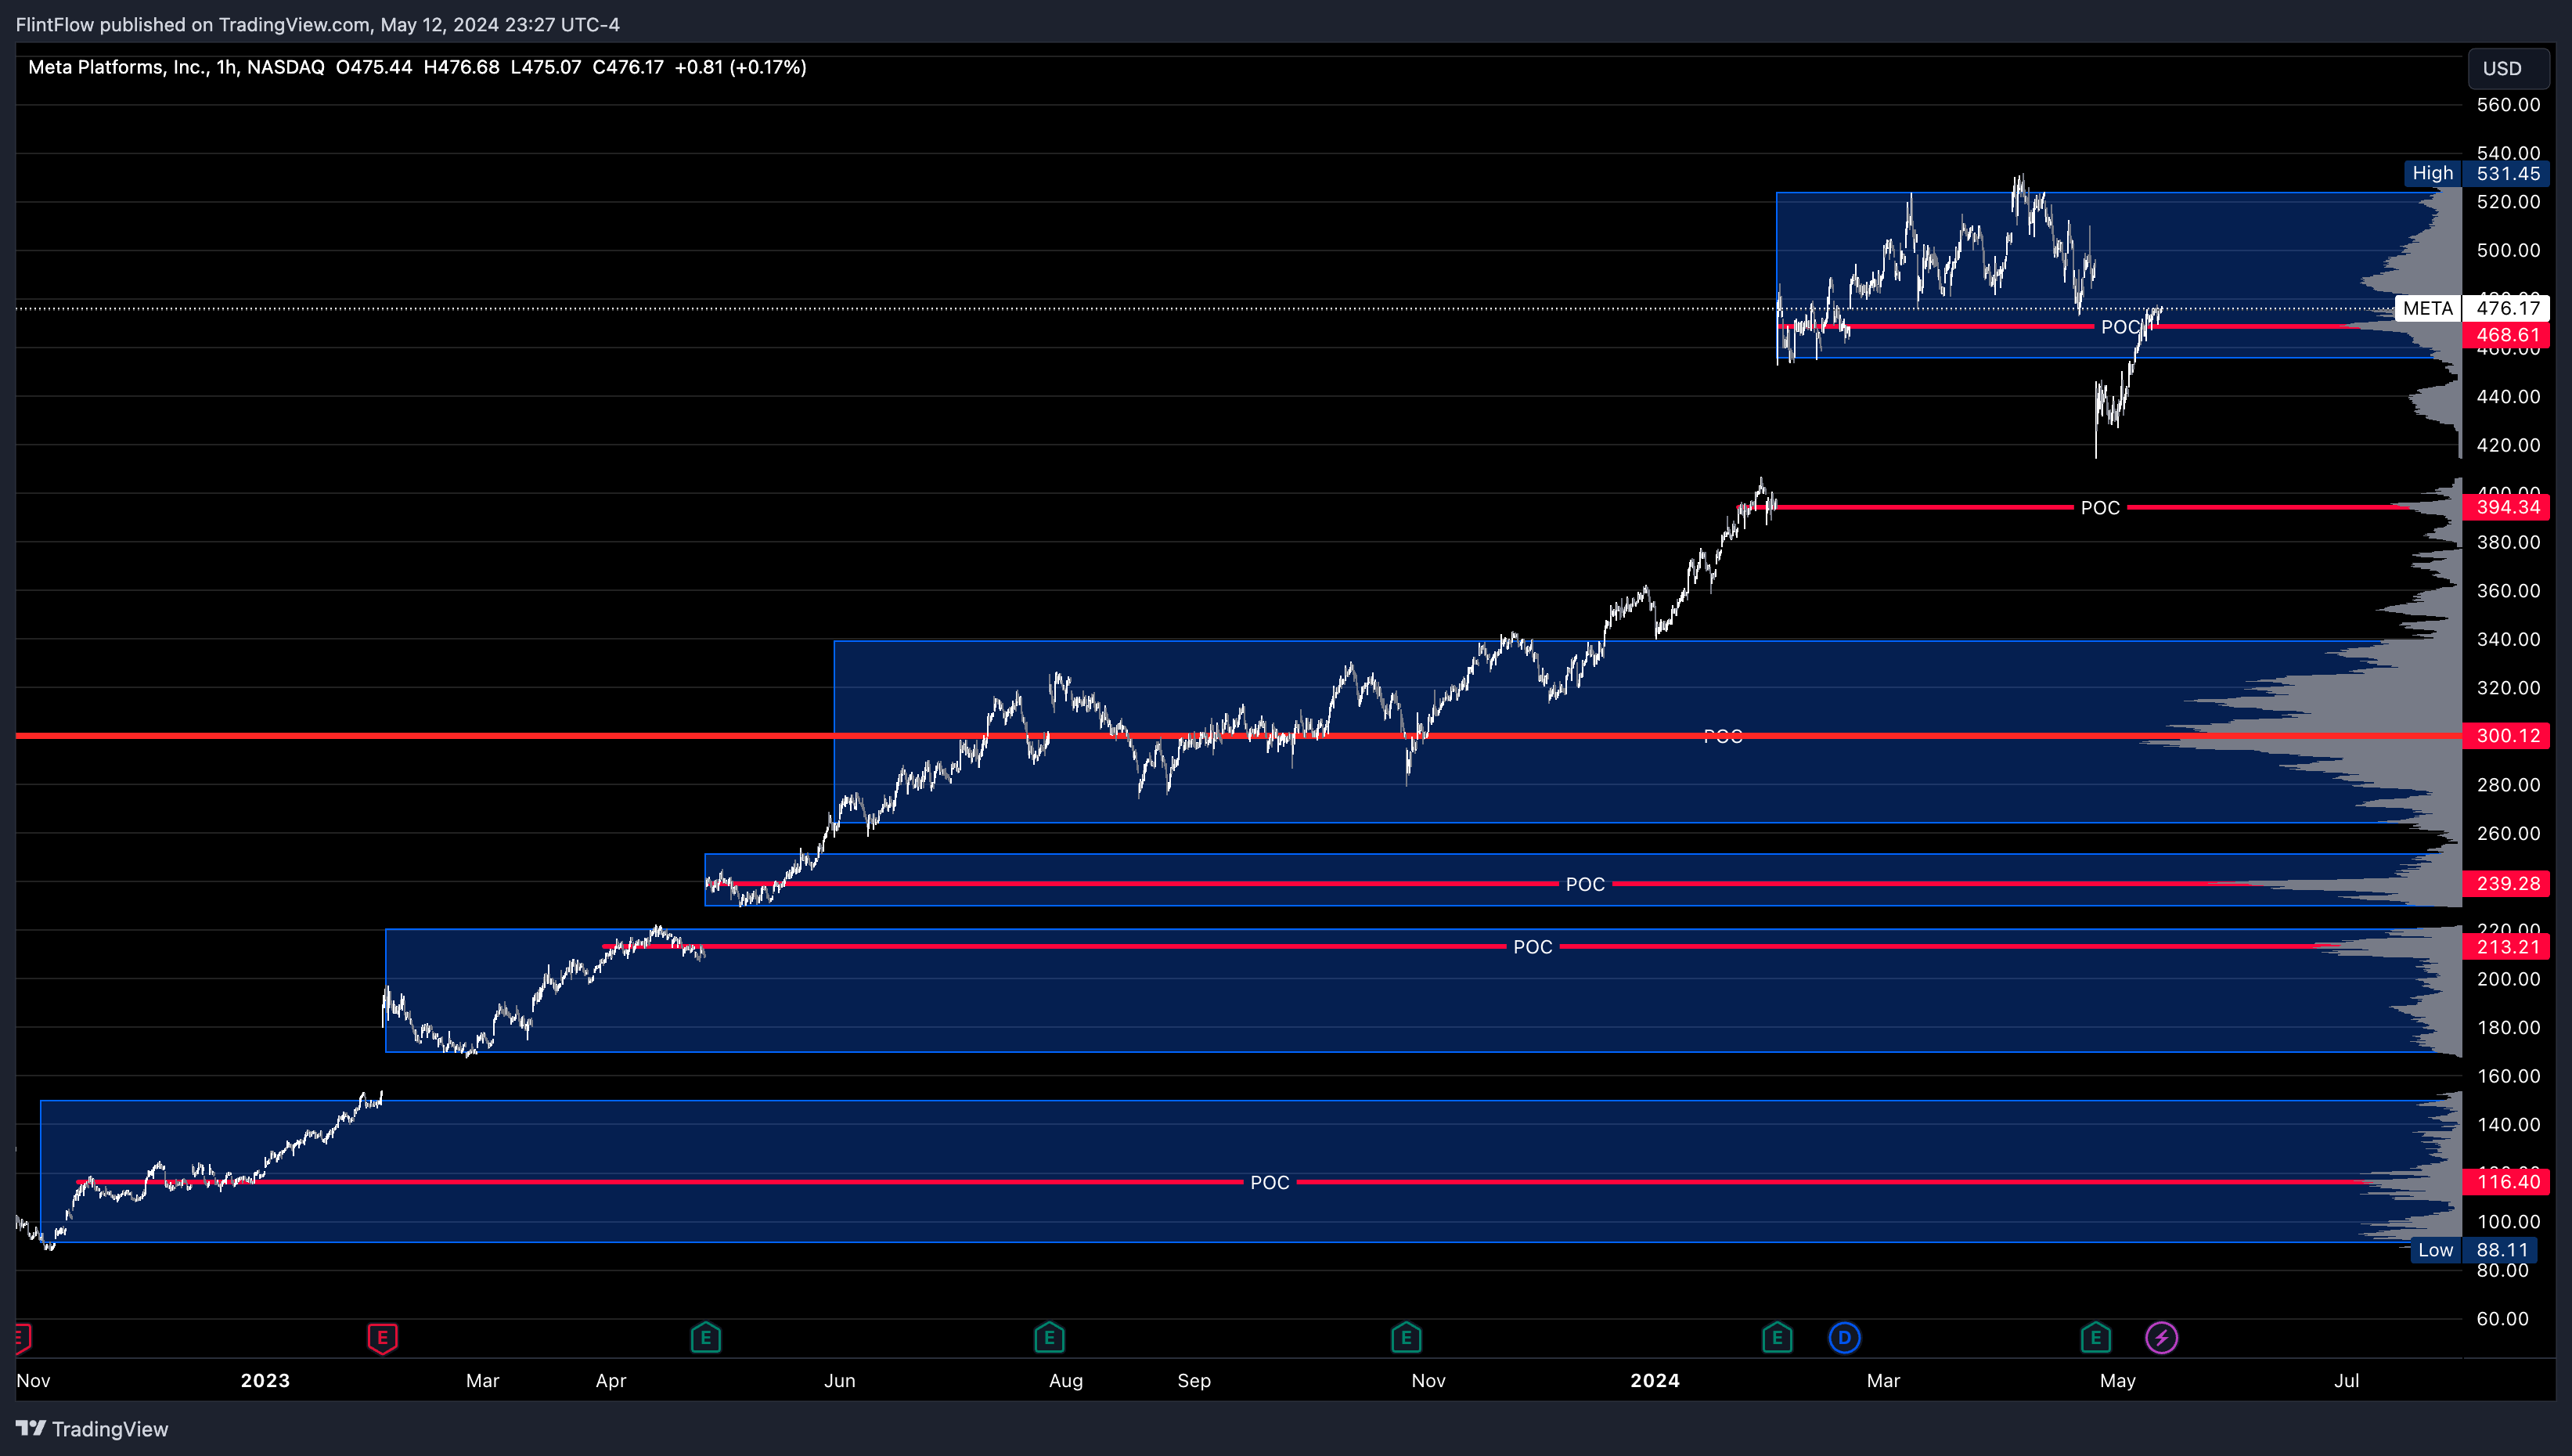The height and width of the screenshot is (1456, 2572).
Task: Click the META 476.17 current price tag
Action: (x=2472, y=308)
